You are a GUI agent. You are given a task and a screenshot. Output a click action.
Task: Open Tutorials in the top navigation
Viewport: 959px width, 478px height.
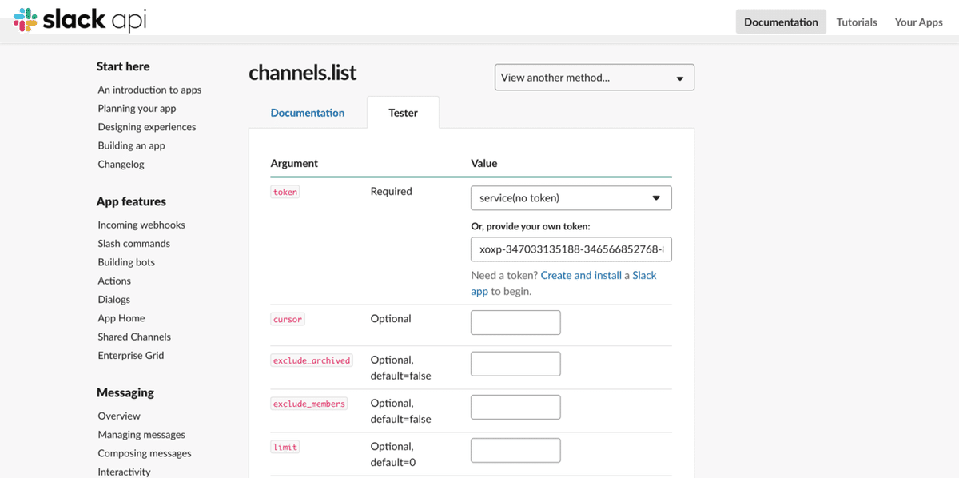(x=857, y=22)
